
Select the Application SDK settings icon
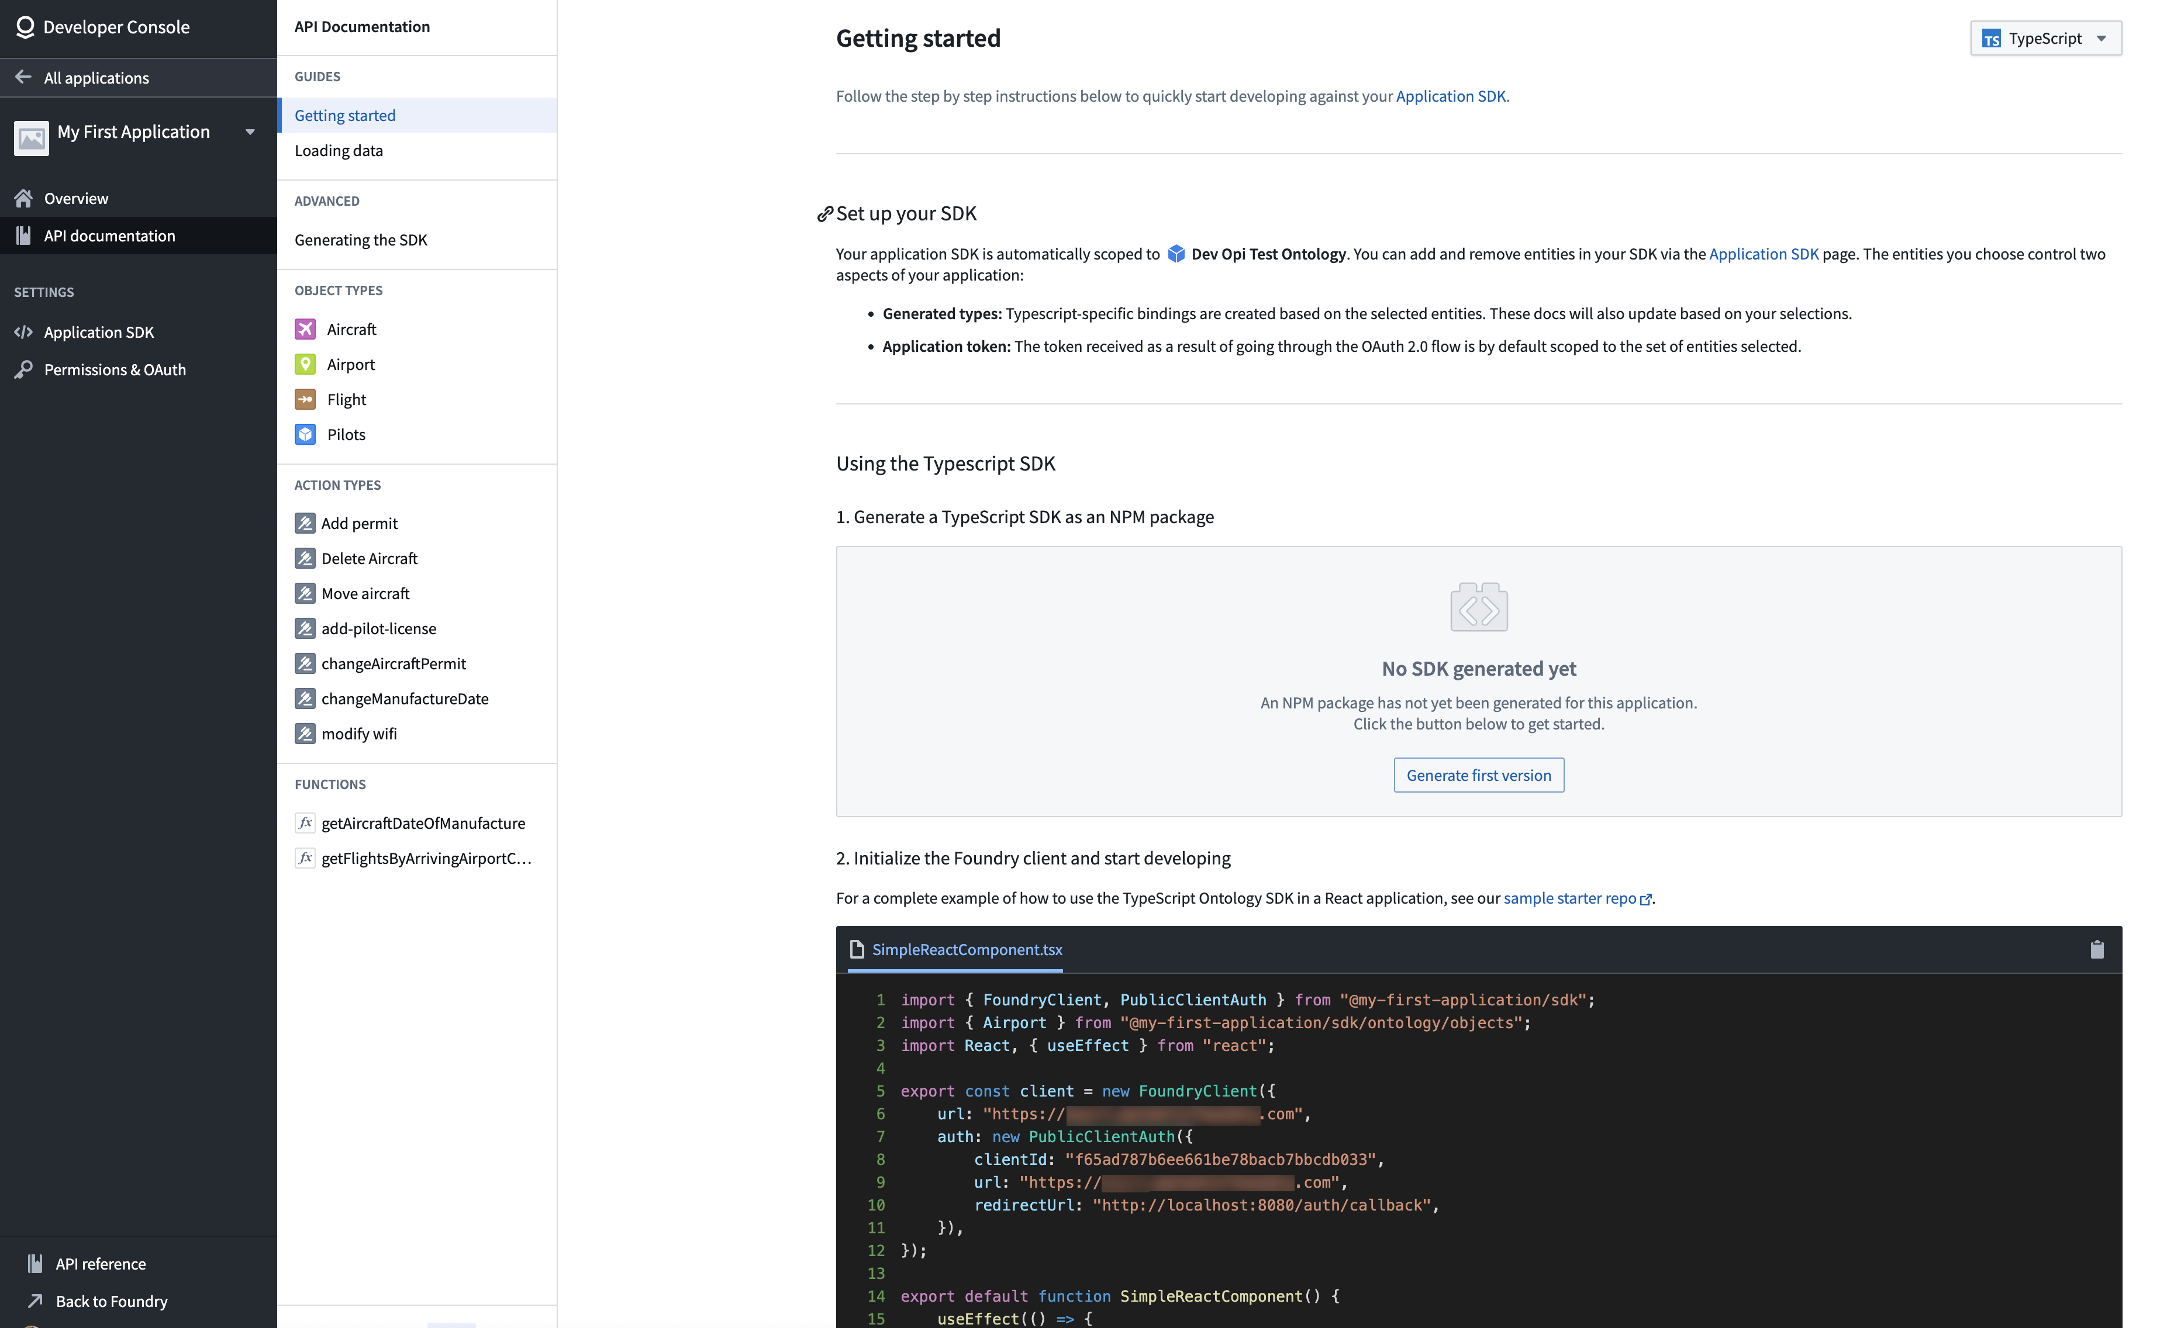click(x=23, y=331)
